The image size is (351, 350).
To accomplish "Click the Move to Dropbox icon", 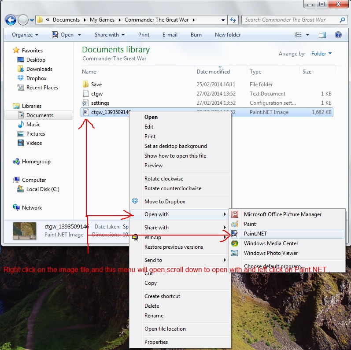I will [x=135, y=201].
